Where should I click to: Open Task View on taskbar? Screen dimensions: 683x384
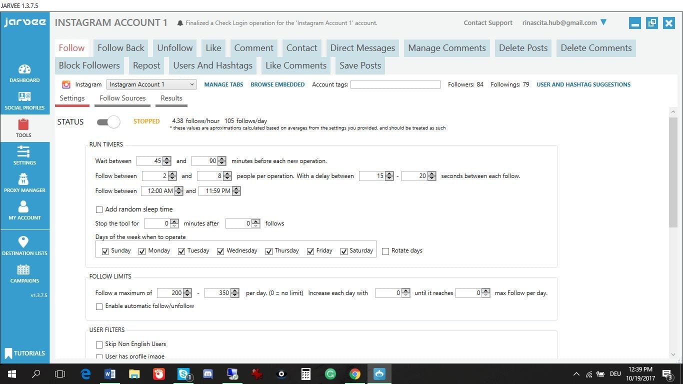click(60, 373)
